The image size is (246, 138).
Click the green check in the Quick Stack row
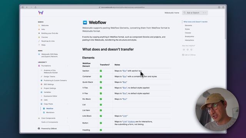(x=101, y=82)
